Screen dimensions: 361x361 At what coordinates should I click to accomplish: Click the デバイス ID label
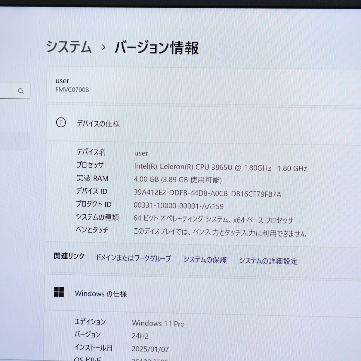point(92,191)
